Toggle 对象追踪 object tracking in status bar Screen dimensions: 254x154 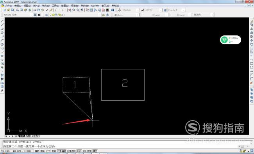tap(72, 151)
